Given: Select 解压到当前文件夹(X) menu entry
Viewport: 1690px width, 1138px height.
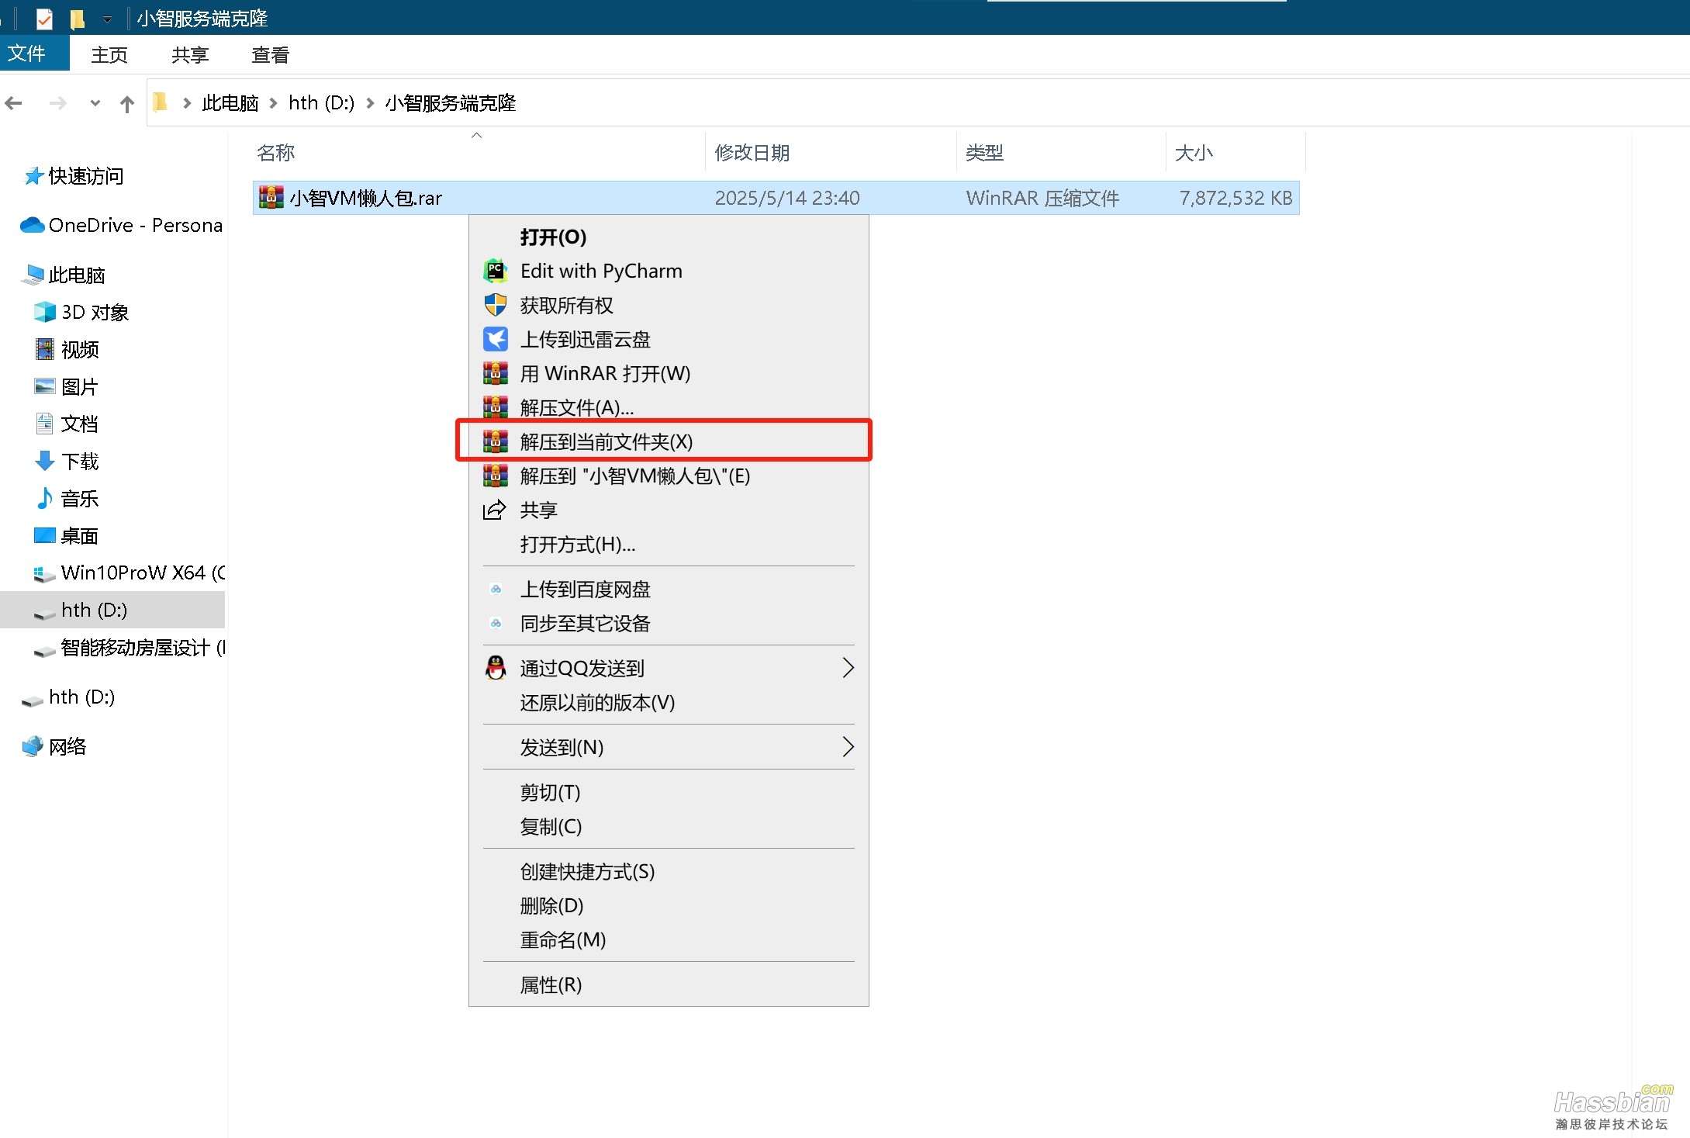Looking at the screenshot, I should click(669, 441).
